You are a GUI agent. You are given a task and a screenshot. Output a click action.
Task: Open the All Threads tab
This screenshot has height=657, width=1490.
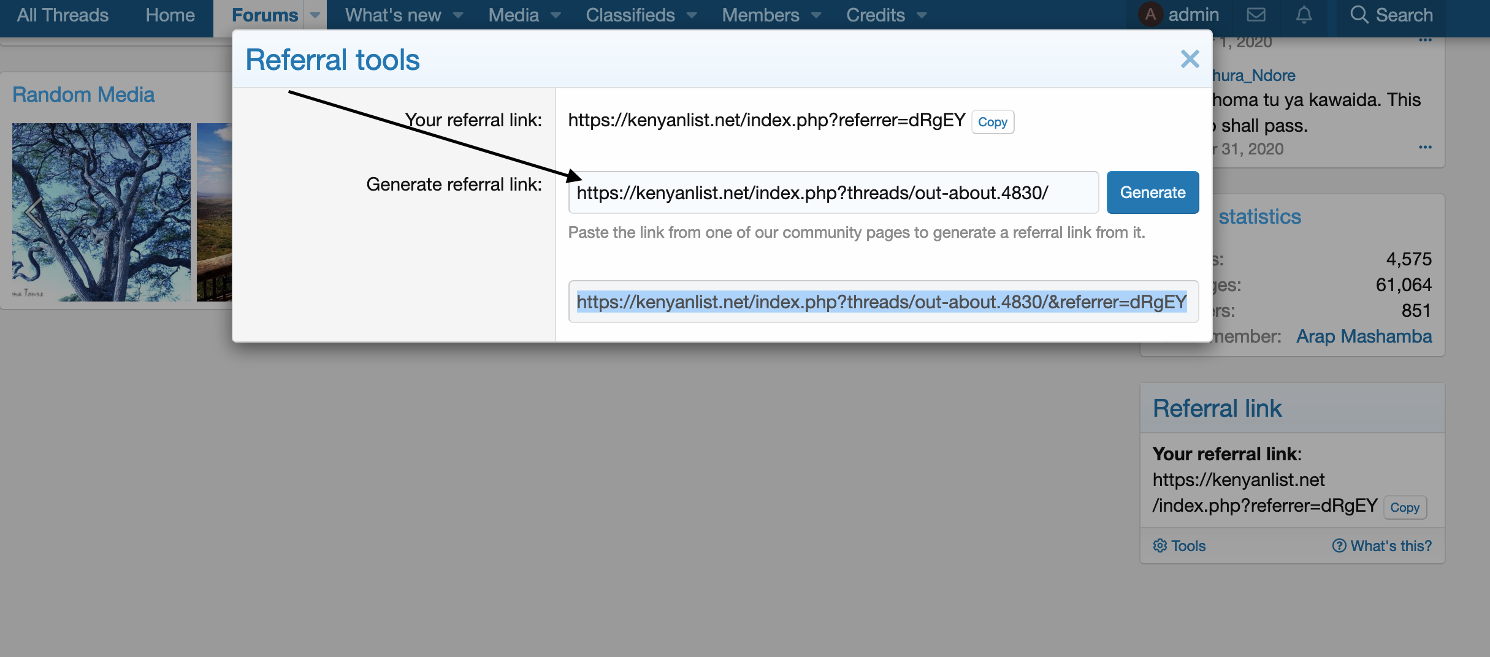tap(63, 15)
